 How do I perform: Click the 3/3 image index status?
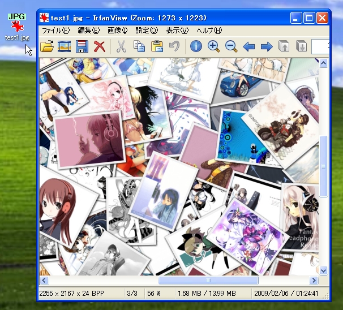(x=132, y=293)
